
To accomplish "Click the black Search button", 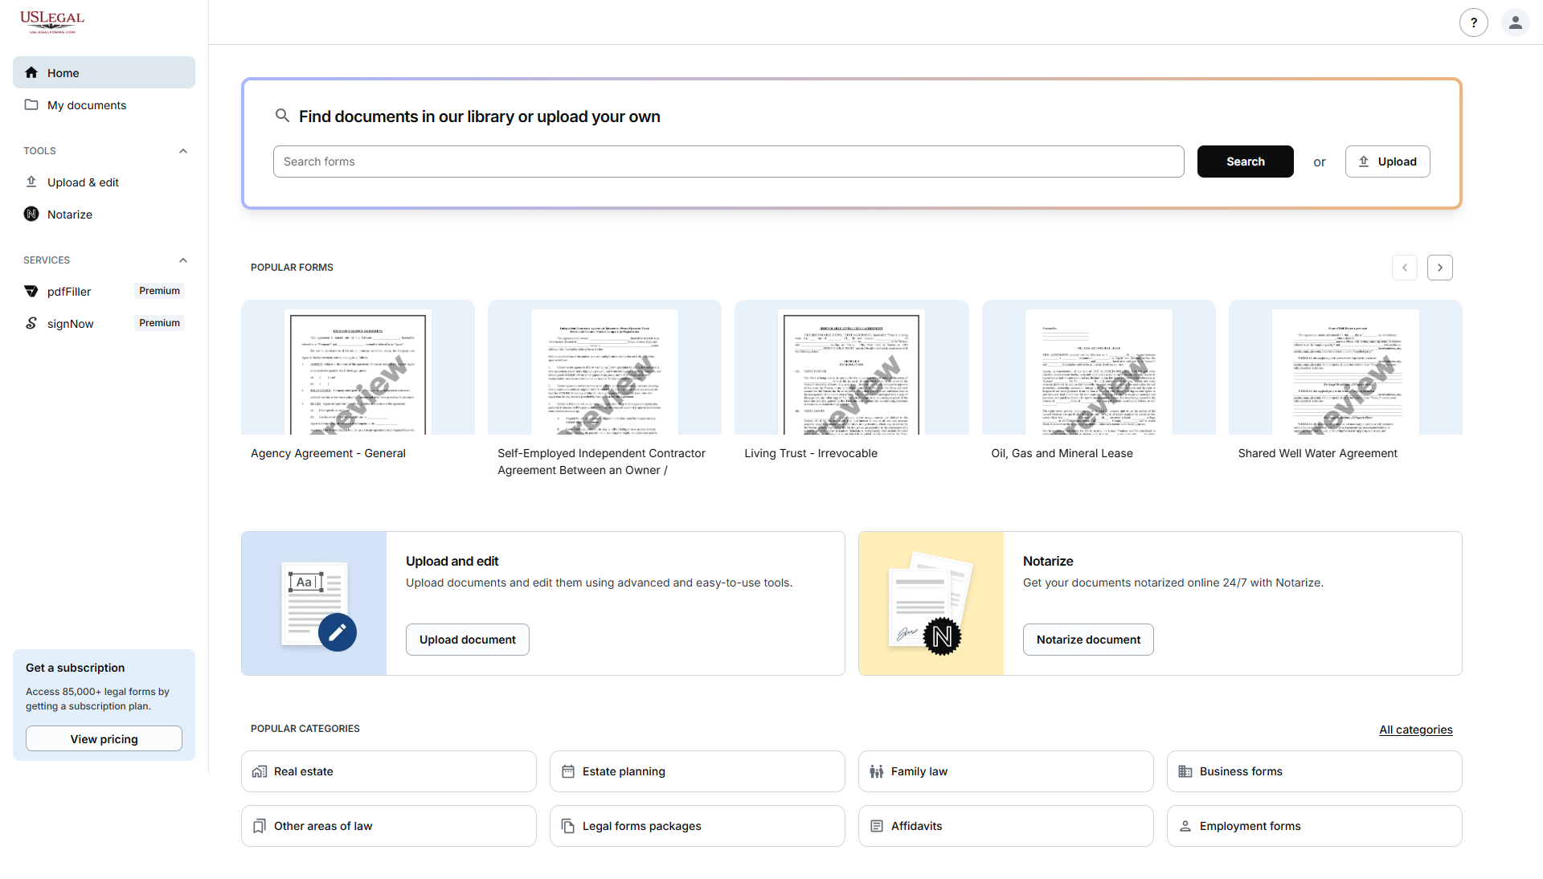I will tap(1245, 161).
